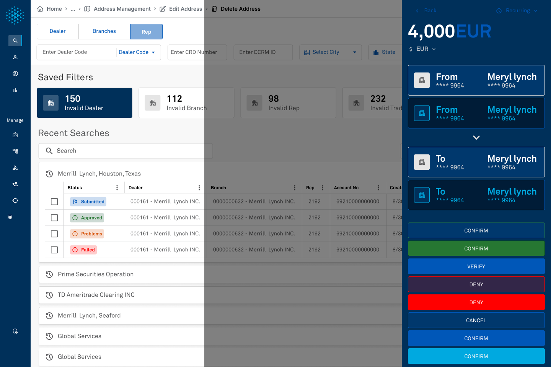The width and height of the screenshot is (551, 367).
Task: Select the Approved row checkbox
Action: [54, 218]
